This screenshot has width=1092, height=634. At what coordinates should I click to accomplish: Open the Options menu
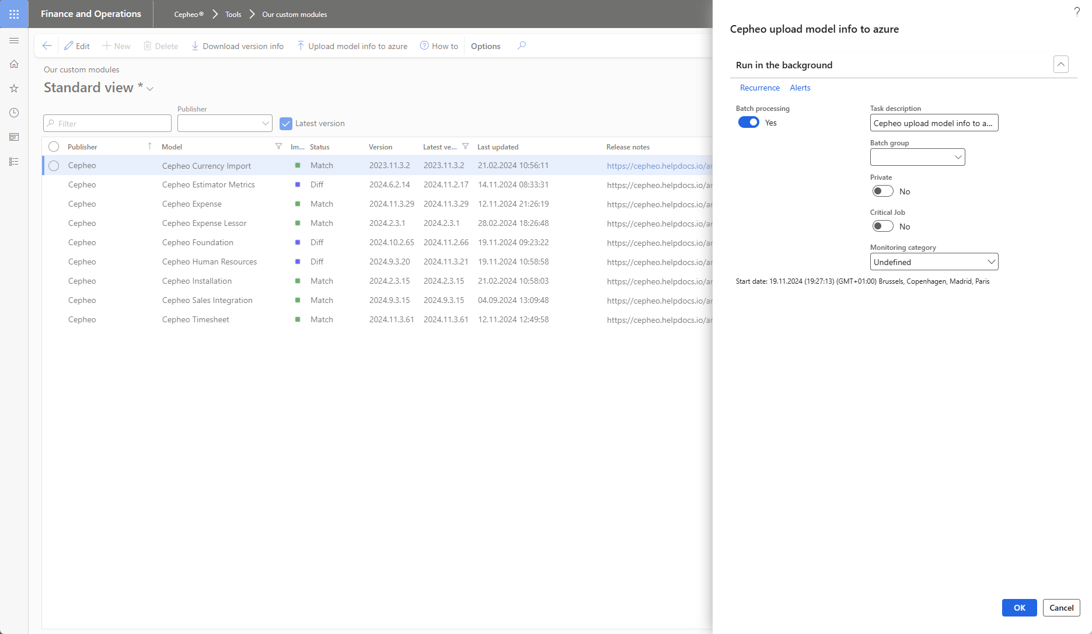coord(485,46)
